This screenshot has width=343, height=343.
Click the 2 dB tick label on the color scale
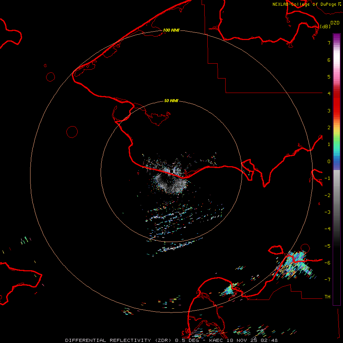[329, 128]
